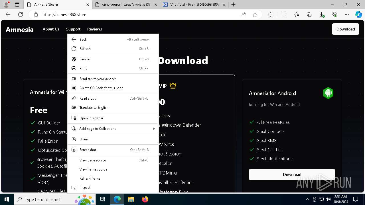
Task: Select Save as in the context menu
Action: click(113, 59)
